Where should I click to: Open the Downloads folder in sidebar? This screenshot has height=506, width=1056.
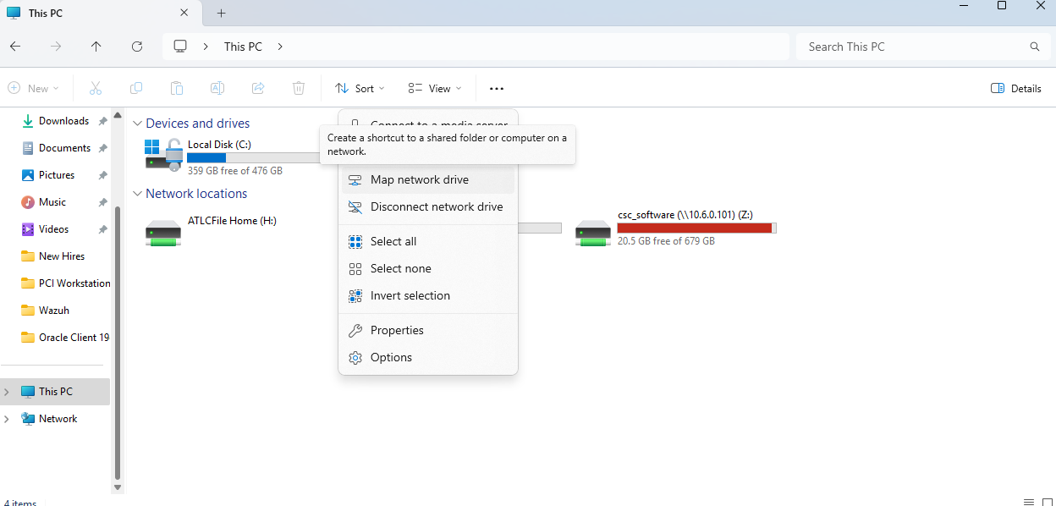point(63,121)
